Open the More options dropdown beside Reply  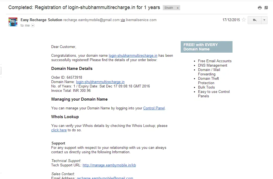coord(264,20)
